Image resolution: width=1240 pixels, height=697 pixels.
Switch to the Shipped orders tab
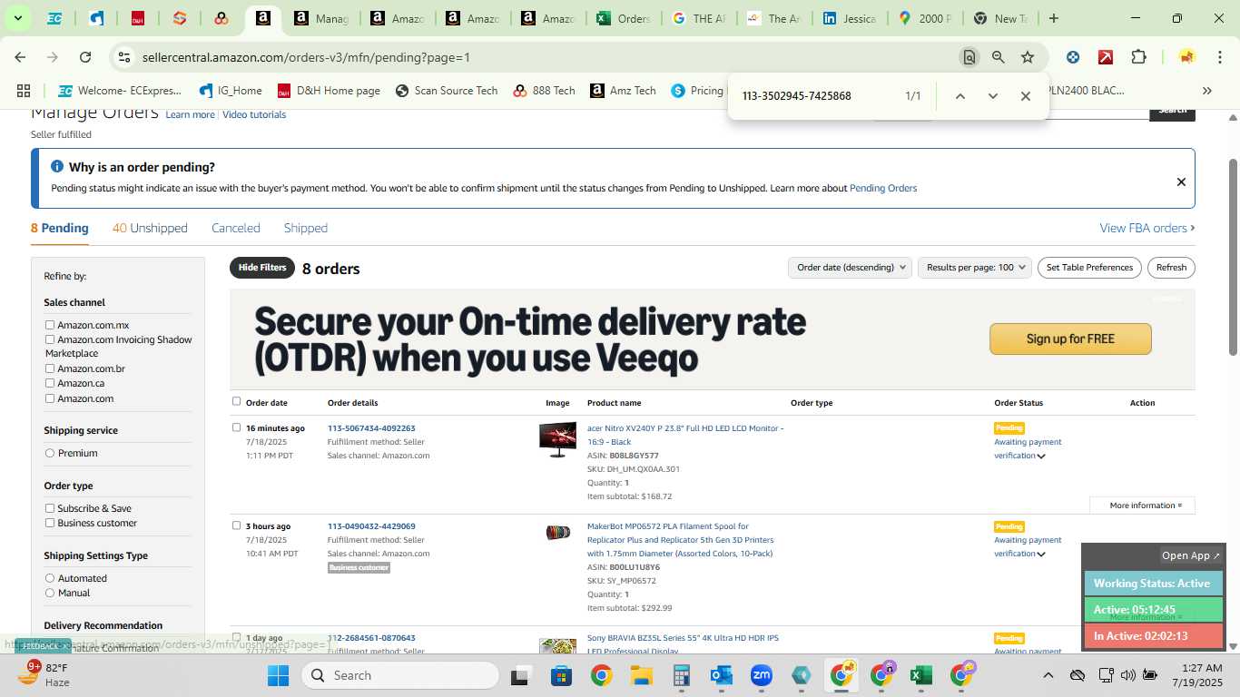point(306,228)
